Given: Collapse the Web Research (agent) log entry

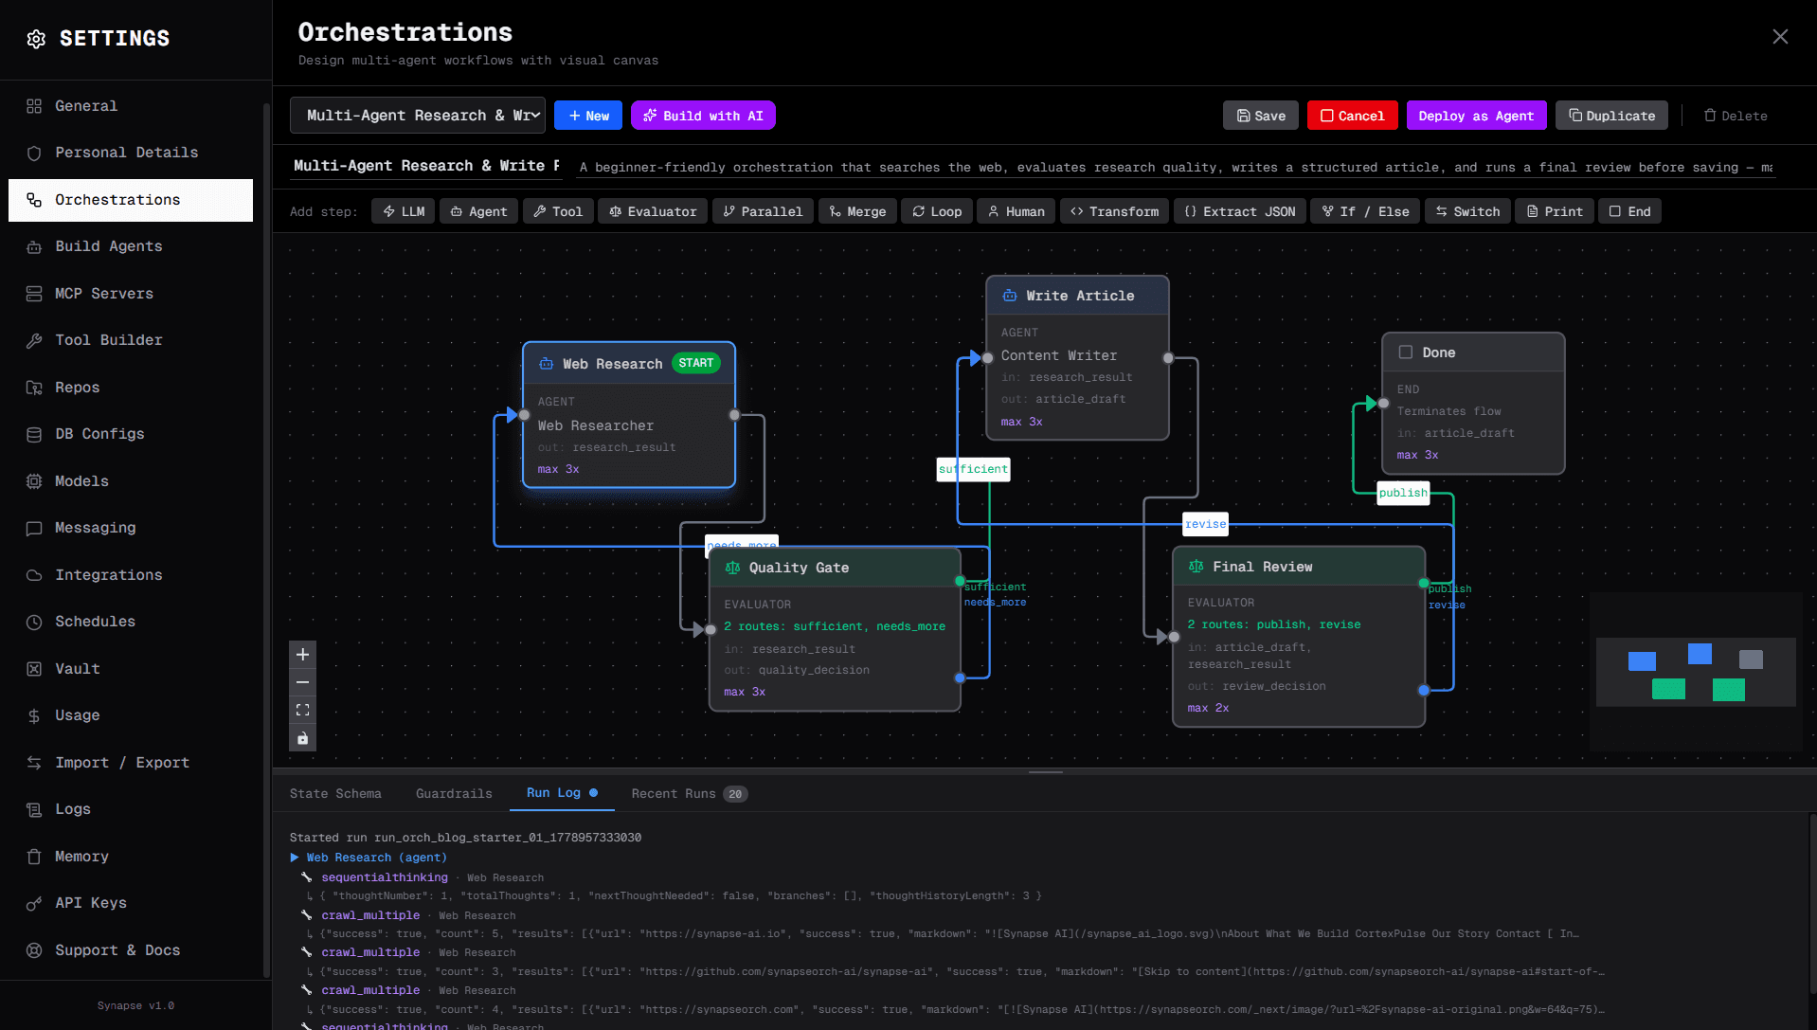Looking at the screenshot, I should pos(295,858).
